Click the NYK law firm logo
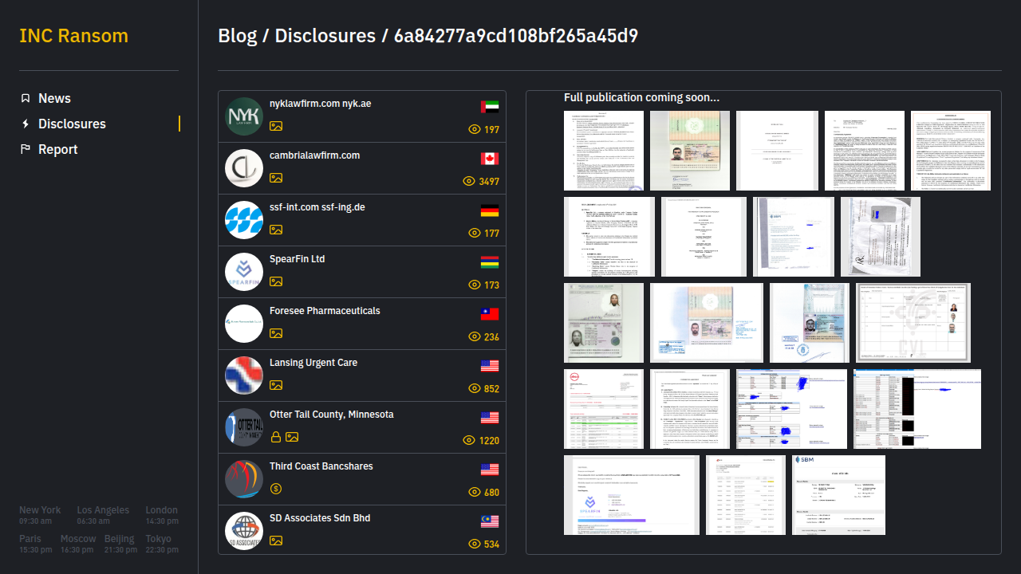Image resolution: width=1021 pixels, height=574 pixels. coord(244,116)
